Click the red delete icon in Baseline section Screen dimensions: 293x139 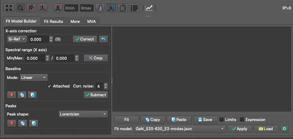coord(12,95)
